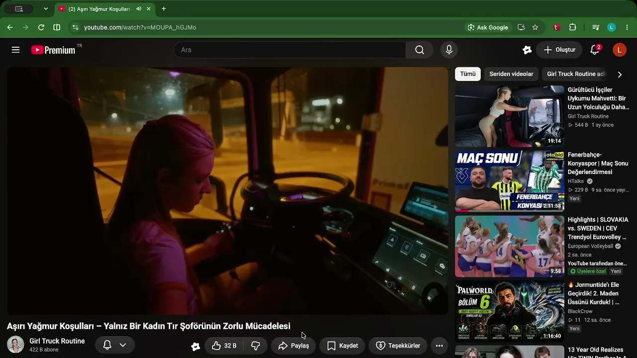
Task: Bookmark this page with the star
Action: point(535,27)
